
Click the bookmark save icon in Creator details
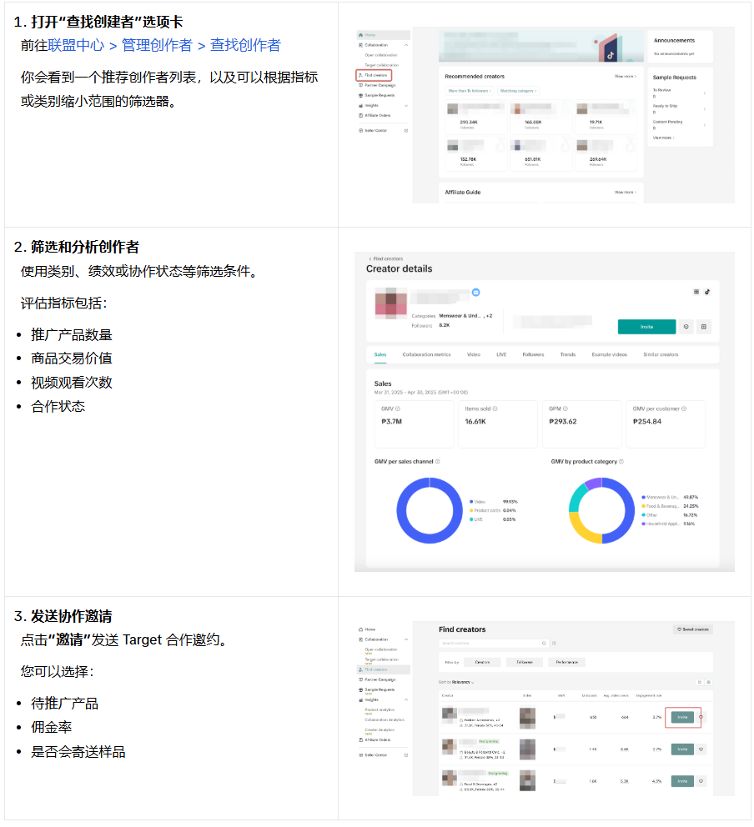click(704, 327)
